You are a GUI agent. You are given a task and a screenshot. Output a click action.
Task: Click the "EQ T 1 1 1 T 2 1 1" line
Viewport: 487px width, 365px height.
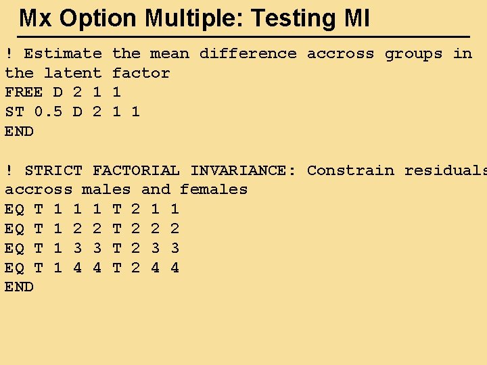(x=91, y=209)
